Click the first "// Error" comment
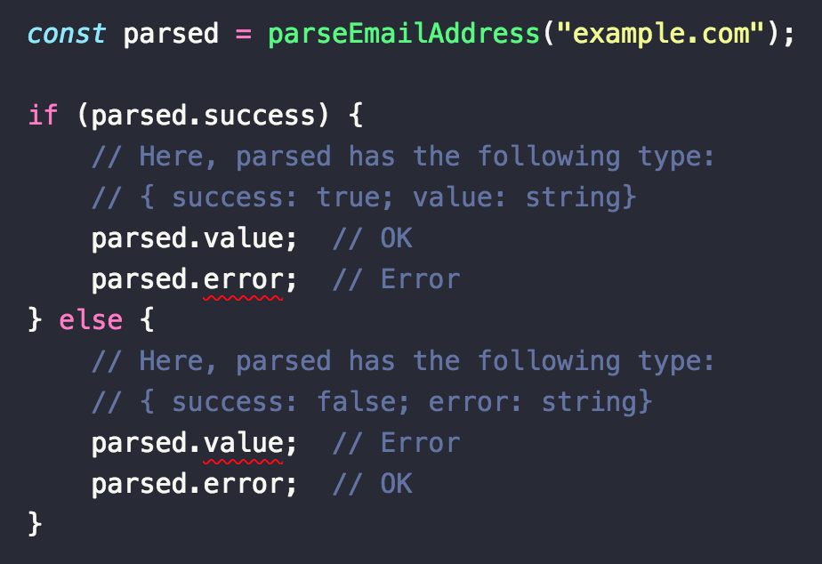The image size is (822, 564). (x=397, y=279)
